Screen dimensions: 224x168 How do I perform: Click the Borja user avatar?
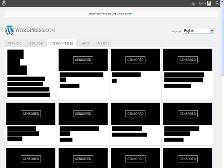[209, 3]
